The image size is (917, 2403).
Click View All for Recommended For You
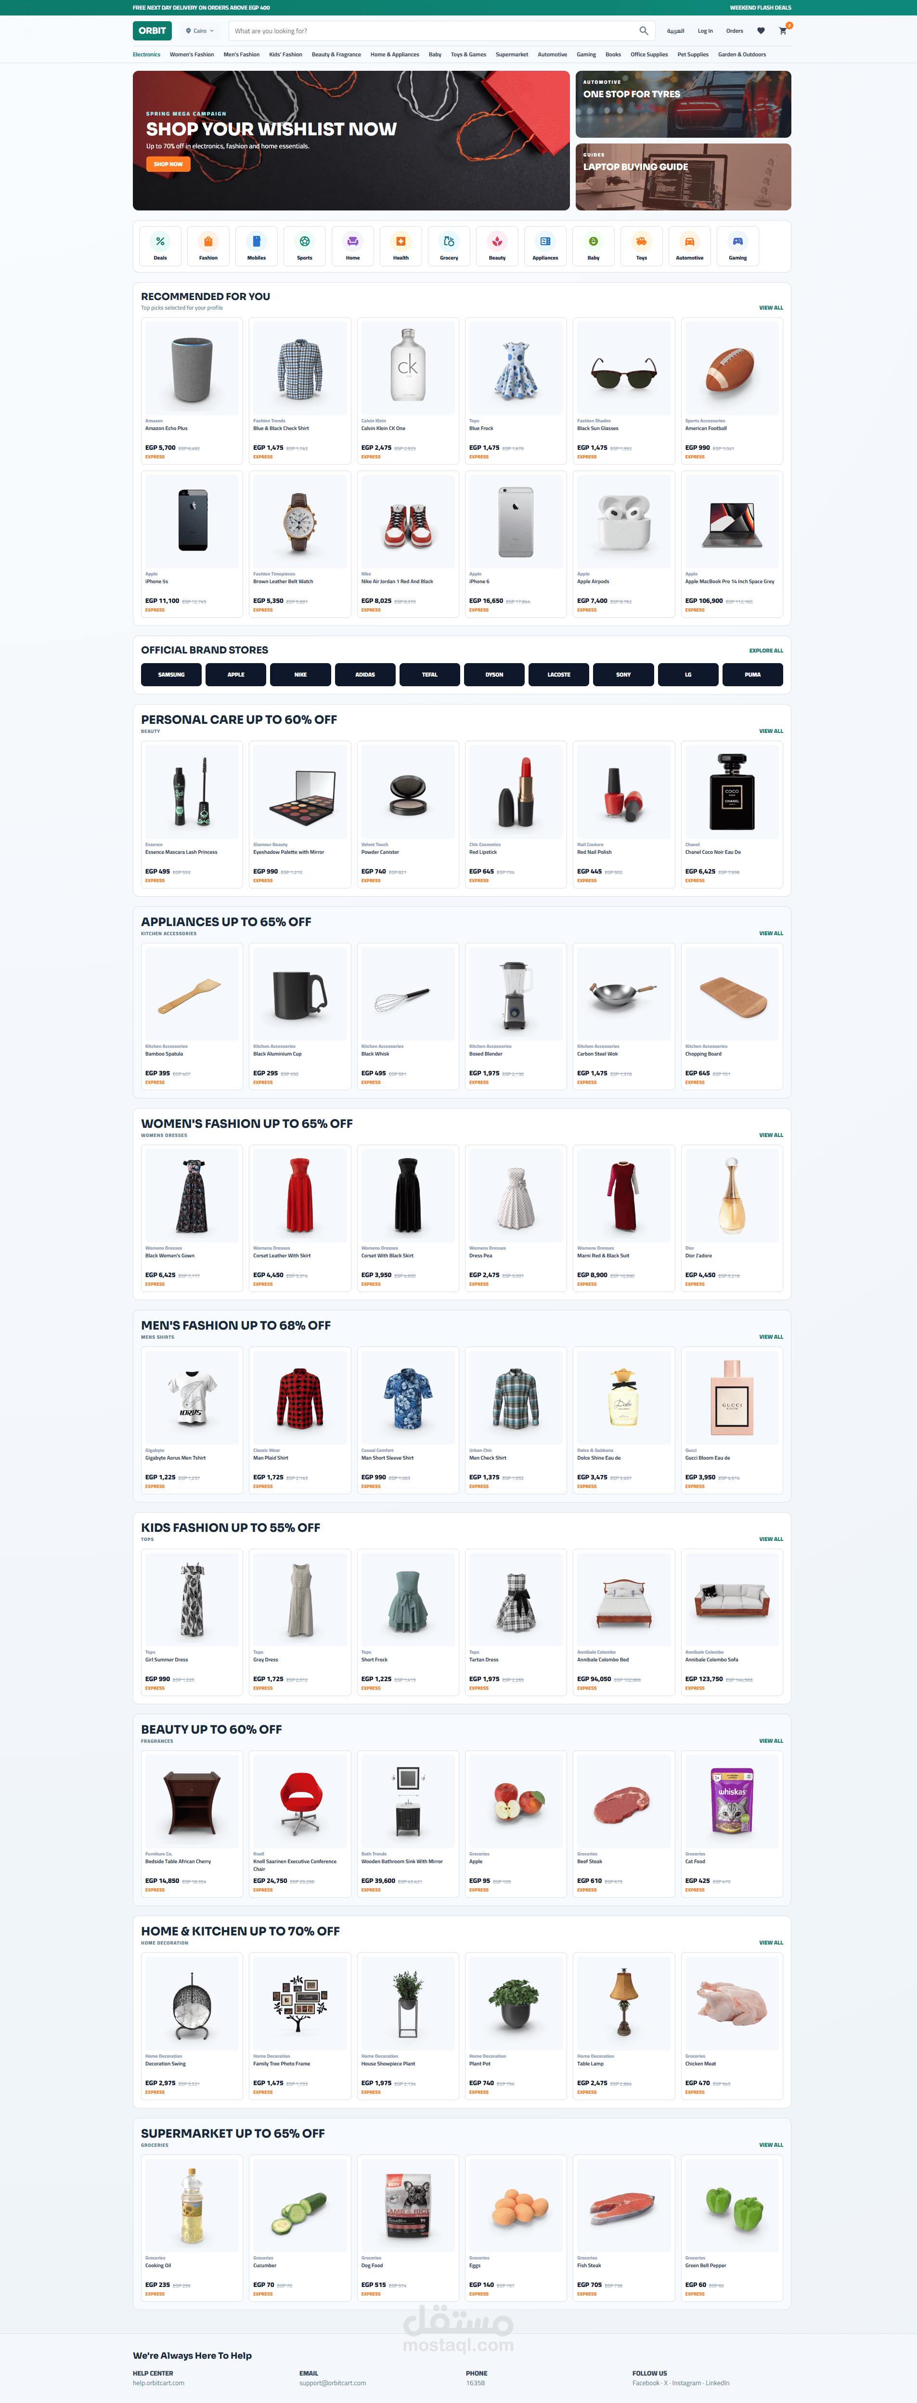coord(771,308)
